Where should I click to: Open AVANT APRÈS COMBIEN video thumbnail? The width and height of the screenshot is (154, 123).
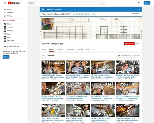coord(128,67)
